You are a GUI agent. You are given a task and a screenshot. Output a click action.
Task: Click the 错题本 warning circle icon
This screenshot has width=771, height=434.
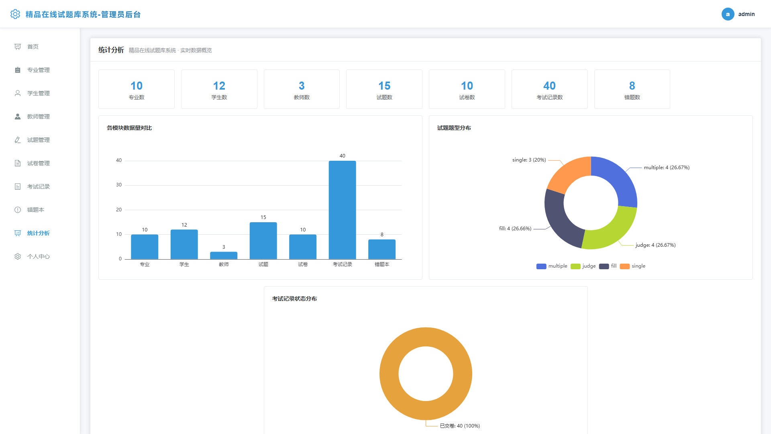click(18, 210)
